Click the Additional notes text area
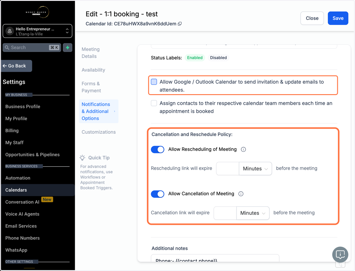 [215, 258]
